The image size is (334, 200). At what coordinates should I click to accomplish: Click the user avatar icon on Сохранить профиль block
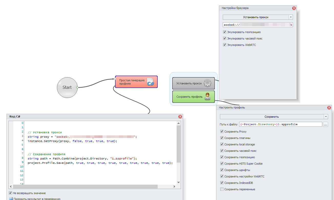pyautogui.click(x=207, y=97)
